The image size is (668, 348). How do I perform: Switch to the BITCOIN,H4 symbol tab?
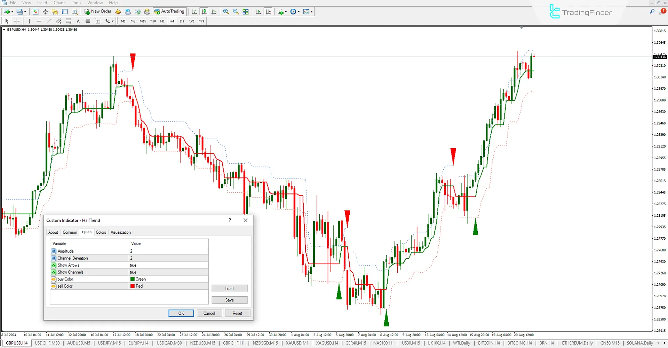[488, 343]
